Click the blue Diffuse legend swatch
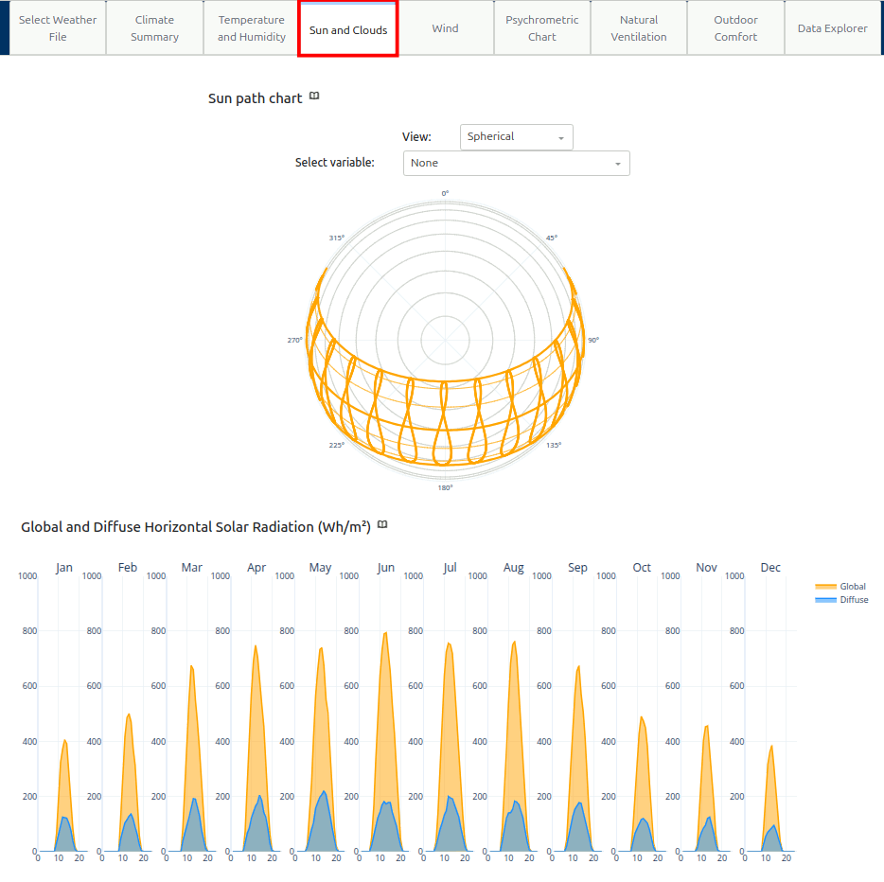 pos(825,600)
